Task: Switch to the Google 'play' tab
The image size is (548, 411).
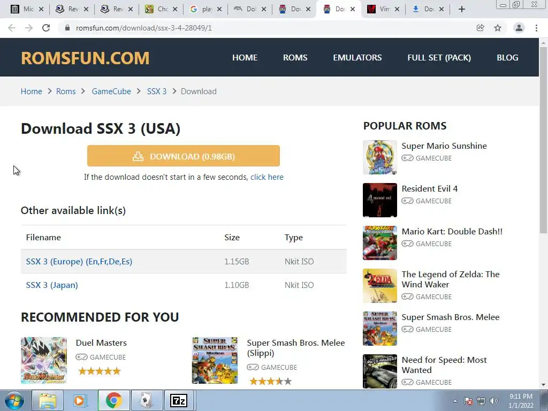Action: (205, 9)
